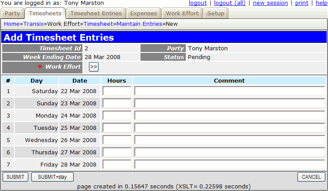328x191 pixels.
Task: Click the logout link
Action: (198, 3)
